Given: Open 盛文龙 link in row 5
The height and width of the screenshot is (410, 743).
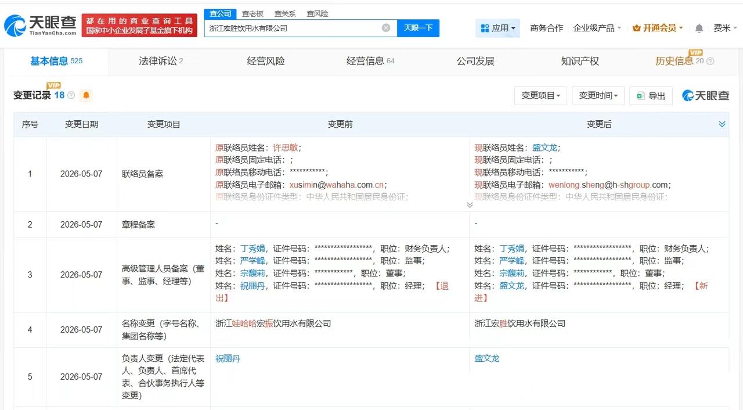Looking at the screenshot, I should click(487, 358).
